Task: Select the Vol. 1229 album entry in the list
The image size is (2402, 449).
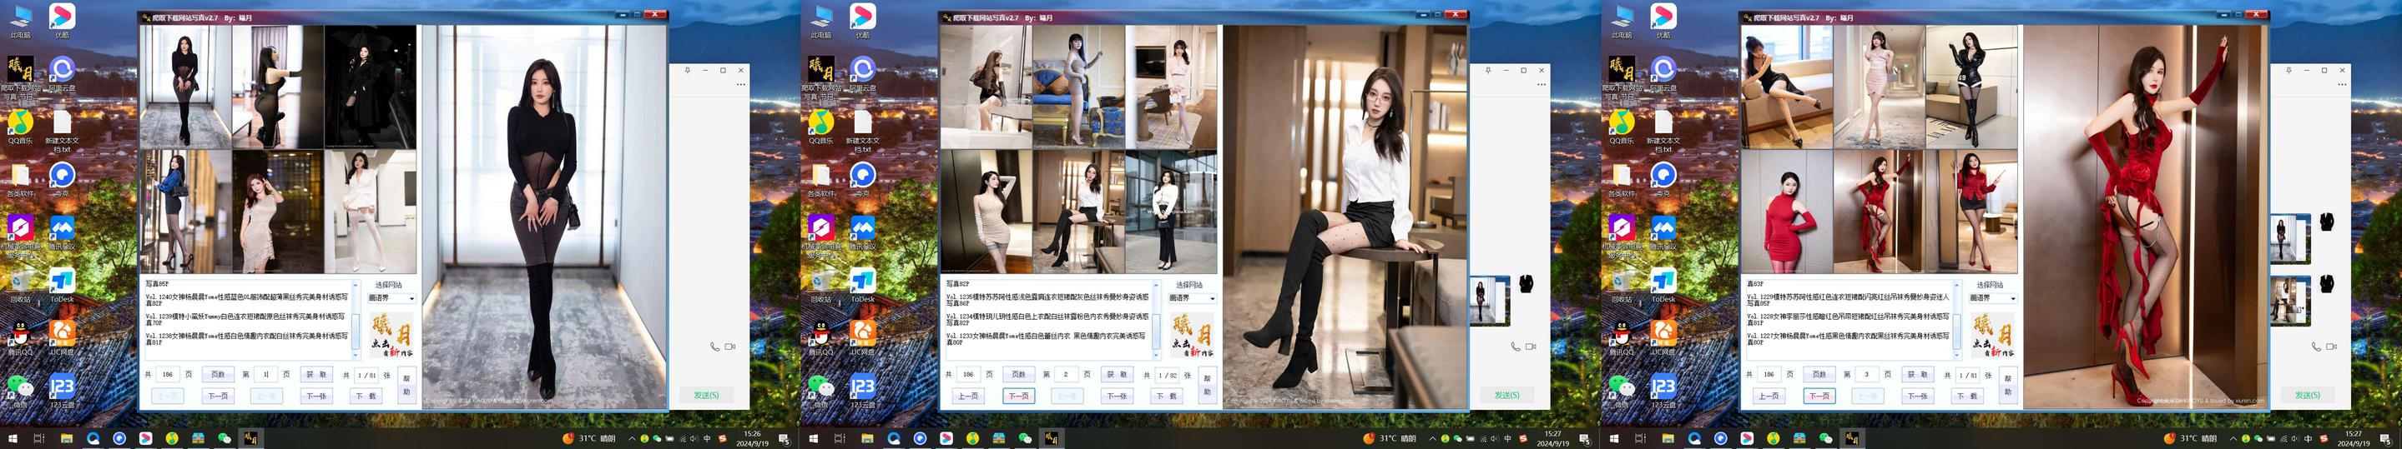Action: (x=1847, y=300)
